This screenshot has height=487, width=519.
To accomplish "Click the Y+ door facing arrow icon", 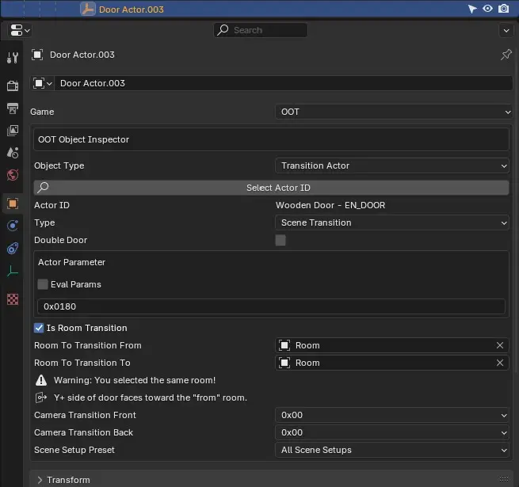I will tap(41, 398).
